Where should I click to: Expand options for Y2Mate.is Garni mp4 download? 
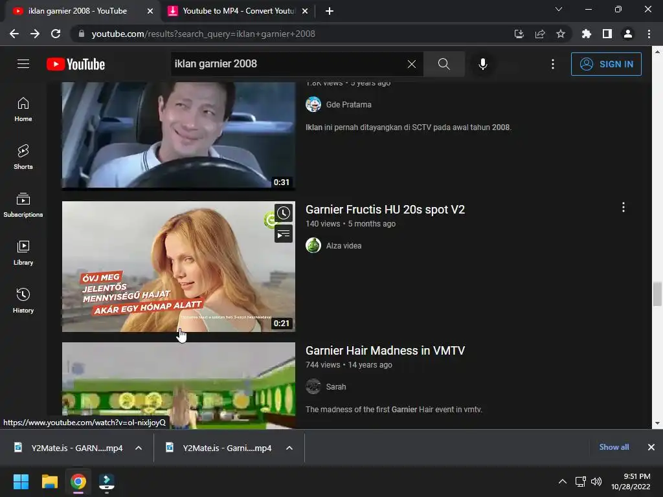(289, 448)
